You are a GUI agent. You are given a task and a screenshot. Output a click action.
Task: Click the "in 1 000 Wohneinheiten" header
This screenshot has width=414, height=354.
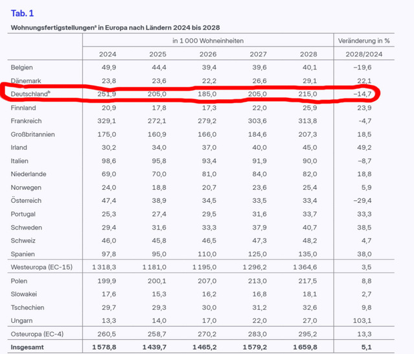[x=209, y=40]
